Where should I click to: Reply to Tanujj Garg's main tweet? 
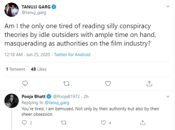[x=25, y=83]
